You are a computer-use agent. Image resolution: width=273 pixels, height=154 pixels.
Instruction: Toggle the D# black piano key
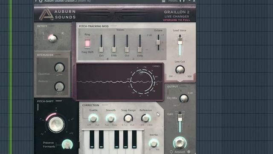pyautogui.click(x=101, y=139)
